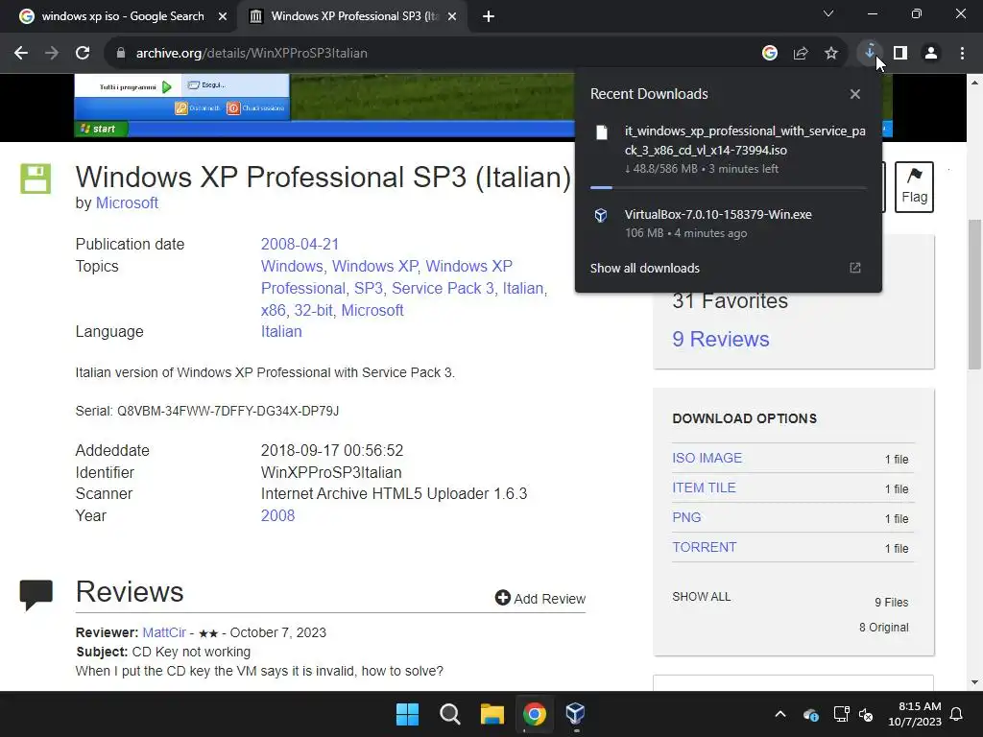The height and width of the screenshot is (737, 983).
Task: Flag this archive item
Action: click(x=914, y=187)
